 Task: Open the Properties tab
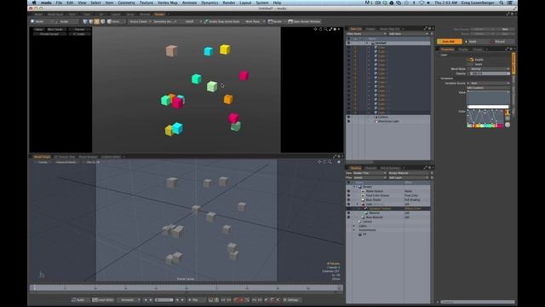(447, 49)
